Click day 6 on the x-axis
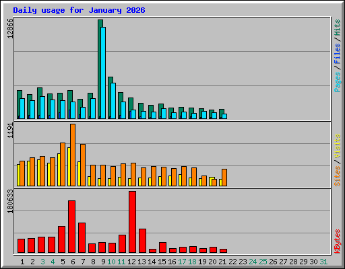This screenshot has height=269, width=345. click(x=73, y=262)
